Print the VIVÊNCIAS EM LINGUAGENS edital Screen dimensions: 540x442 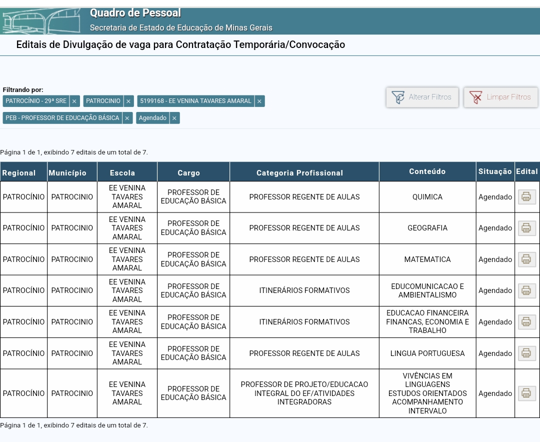(x=525, y=393)
